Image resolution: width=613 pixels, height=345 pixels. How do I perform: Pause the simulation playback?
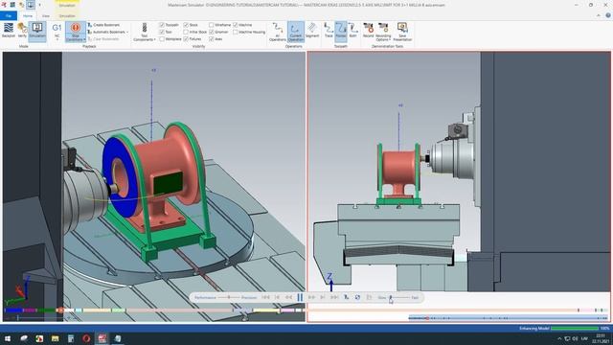tap(300, 298)
